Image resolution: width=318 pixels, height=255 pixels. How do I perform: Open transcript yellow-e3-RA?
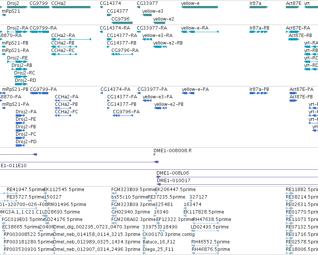(147, 39)
